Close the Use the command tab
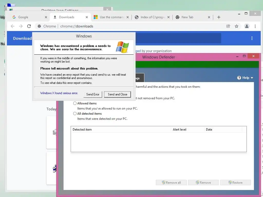The image size is (263, 197). (128, 17)
